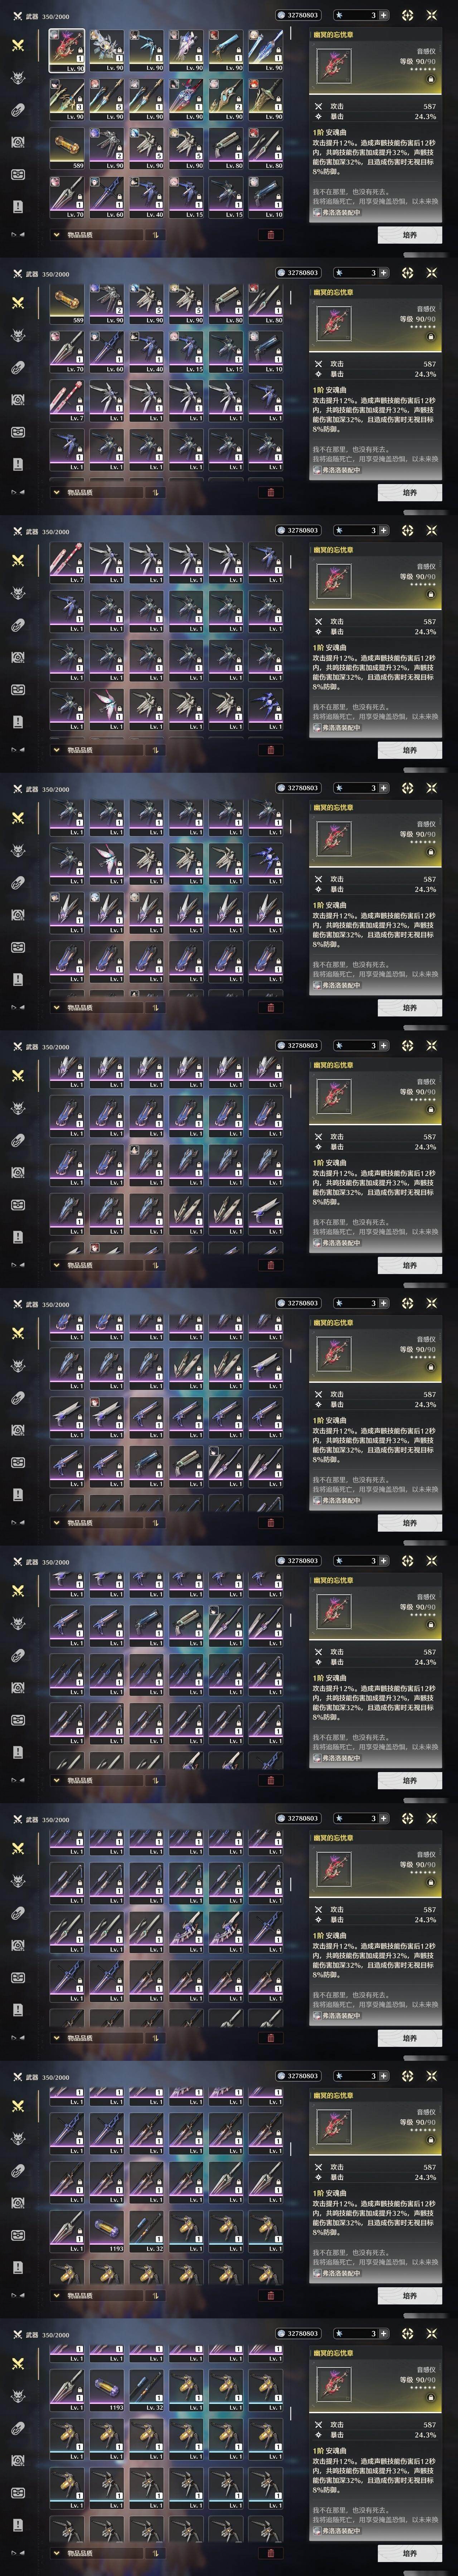This screenshot has height=2576, width=458.
Task: Expand the 物品品质 sort dropdown in the topmost screen
Action: (x=96, y=235)
